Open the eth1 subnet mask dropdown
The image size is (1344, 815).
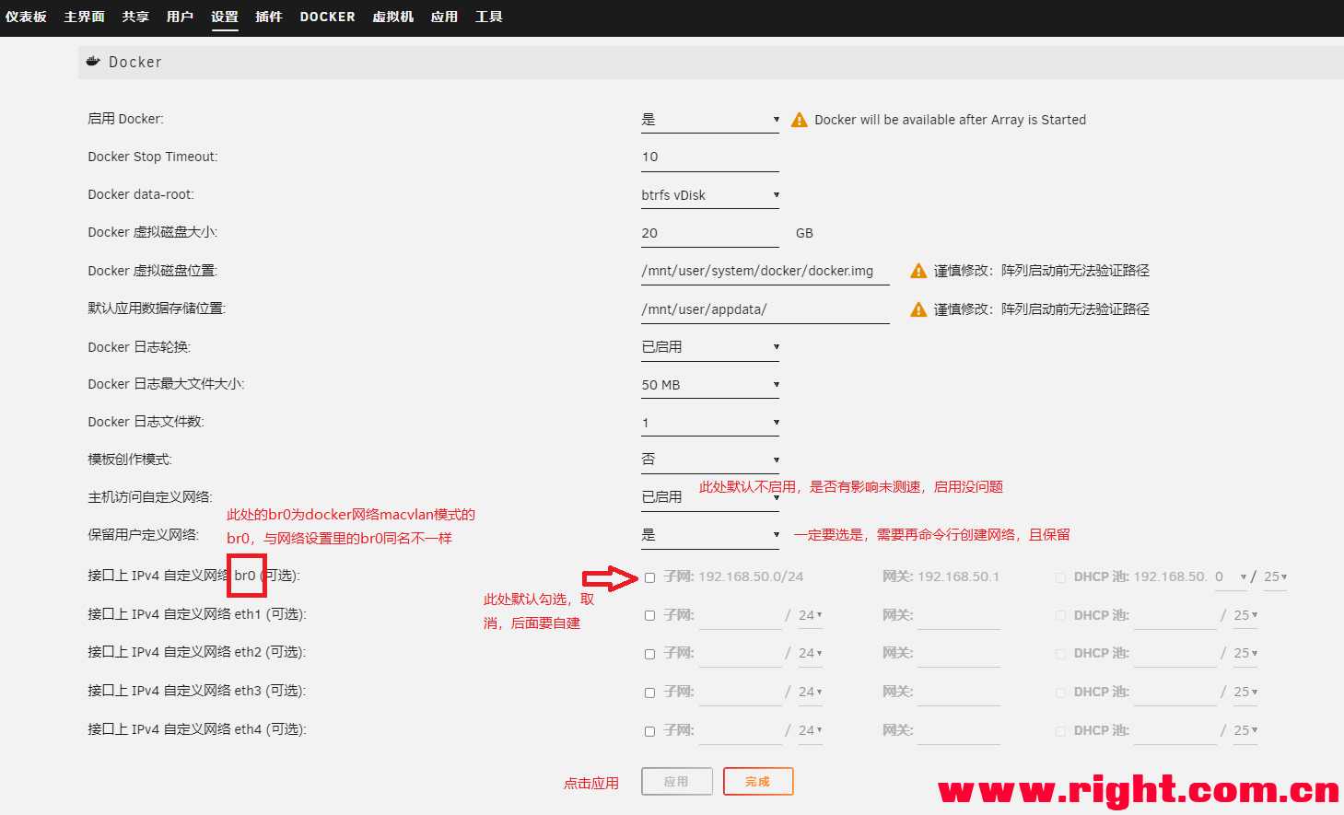coord(810,615)
